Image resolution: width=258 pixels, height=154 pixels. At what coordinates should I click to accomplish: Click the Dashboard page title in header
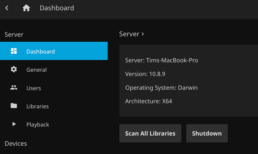pos(57,8)
